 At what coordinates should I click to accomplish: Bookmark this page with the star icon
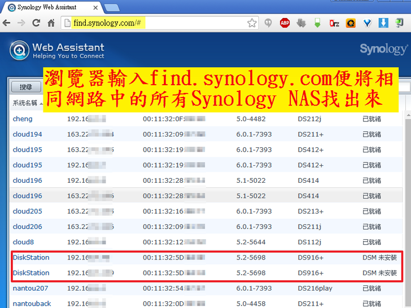pos(252,23)
